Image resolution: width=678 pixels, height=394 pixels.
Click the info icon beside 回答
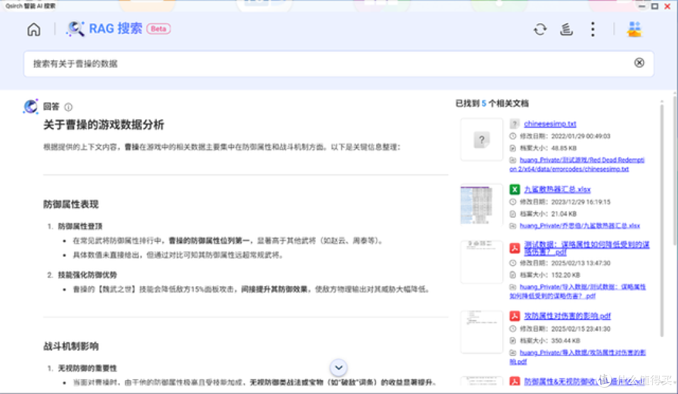tap(68, 107)
